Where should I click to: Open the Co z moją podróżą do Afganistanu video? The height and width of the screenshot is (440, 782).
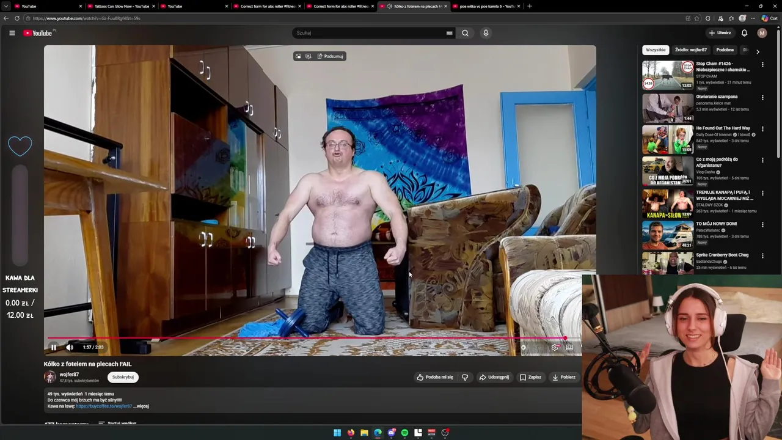tap(668, 170)
